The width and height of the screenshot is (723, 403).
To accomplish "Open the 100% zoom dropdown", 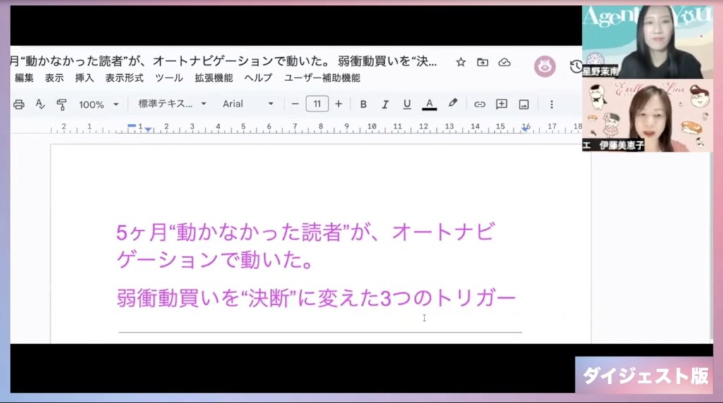I will click(x=98, y=104).
